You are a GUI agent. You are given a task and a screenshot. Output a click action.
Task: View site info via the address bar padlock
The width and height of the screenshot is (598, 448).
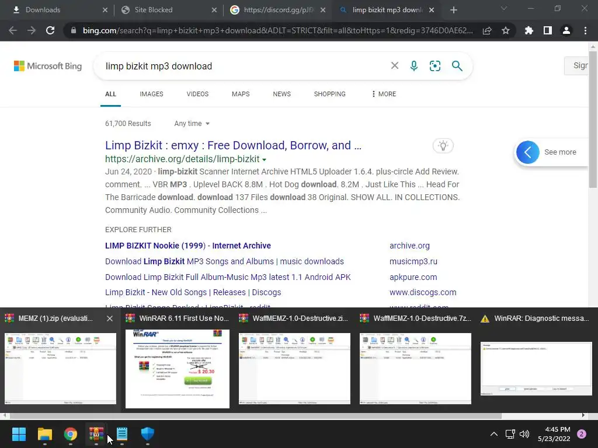click(x=74, y=30)
